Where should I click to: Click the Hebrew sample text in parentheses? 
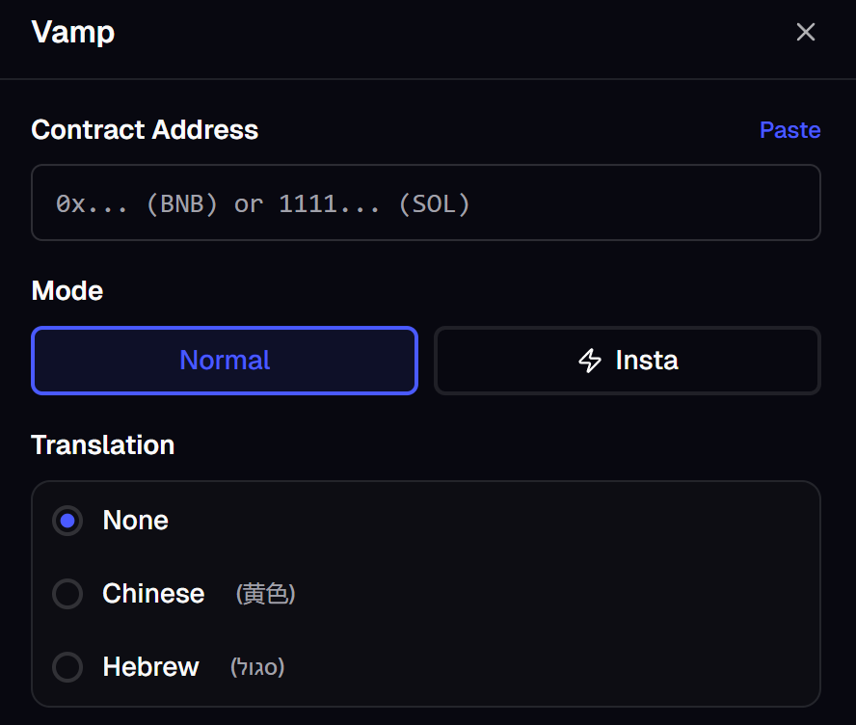(x=257, y=667)
